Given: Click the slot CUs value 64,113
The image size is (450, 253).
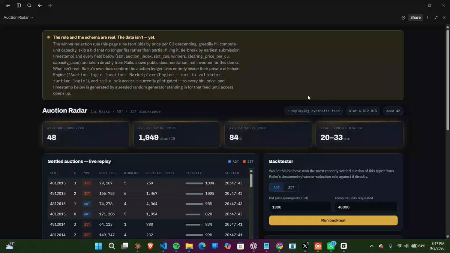Looking at the screenshot, I should tap(106, 225).
